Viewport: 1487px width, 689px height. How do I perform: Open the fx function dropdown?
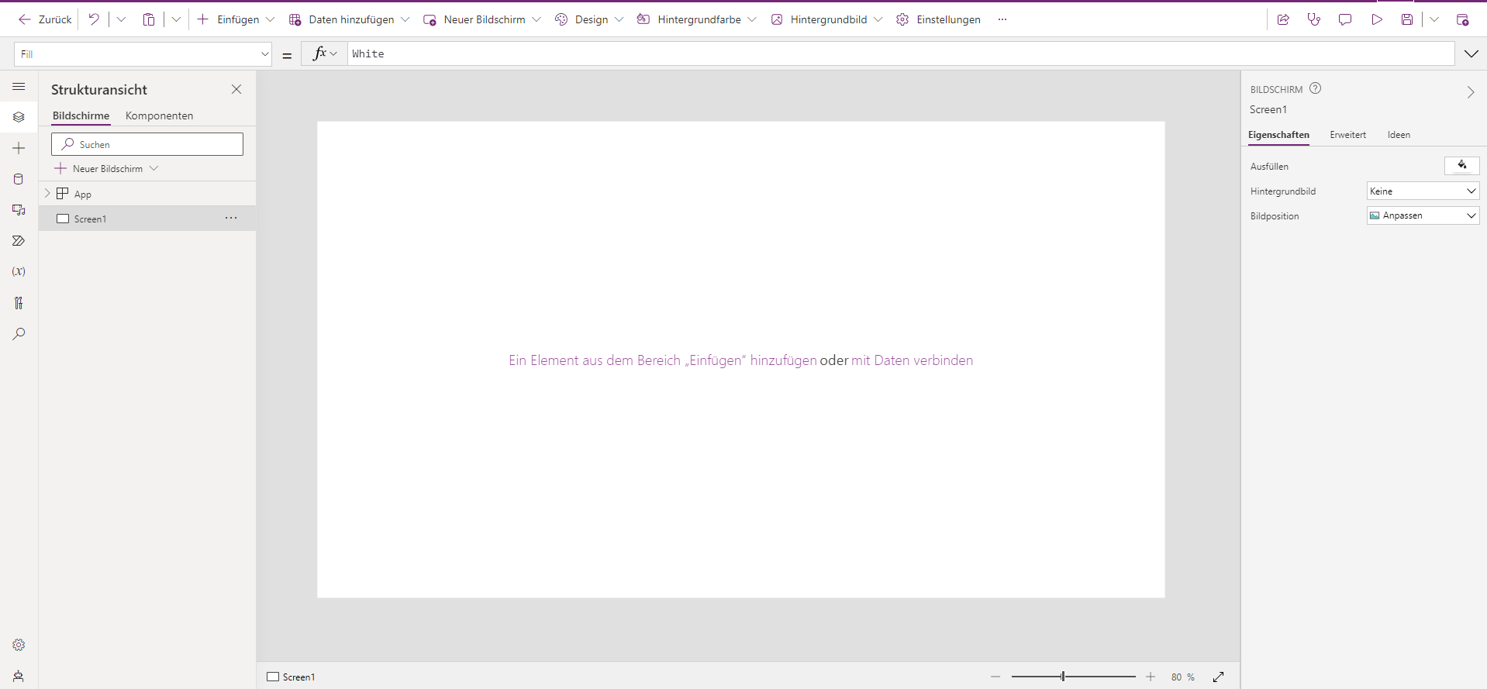[x=325, y=53]
